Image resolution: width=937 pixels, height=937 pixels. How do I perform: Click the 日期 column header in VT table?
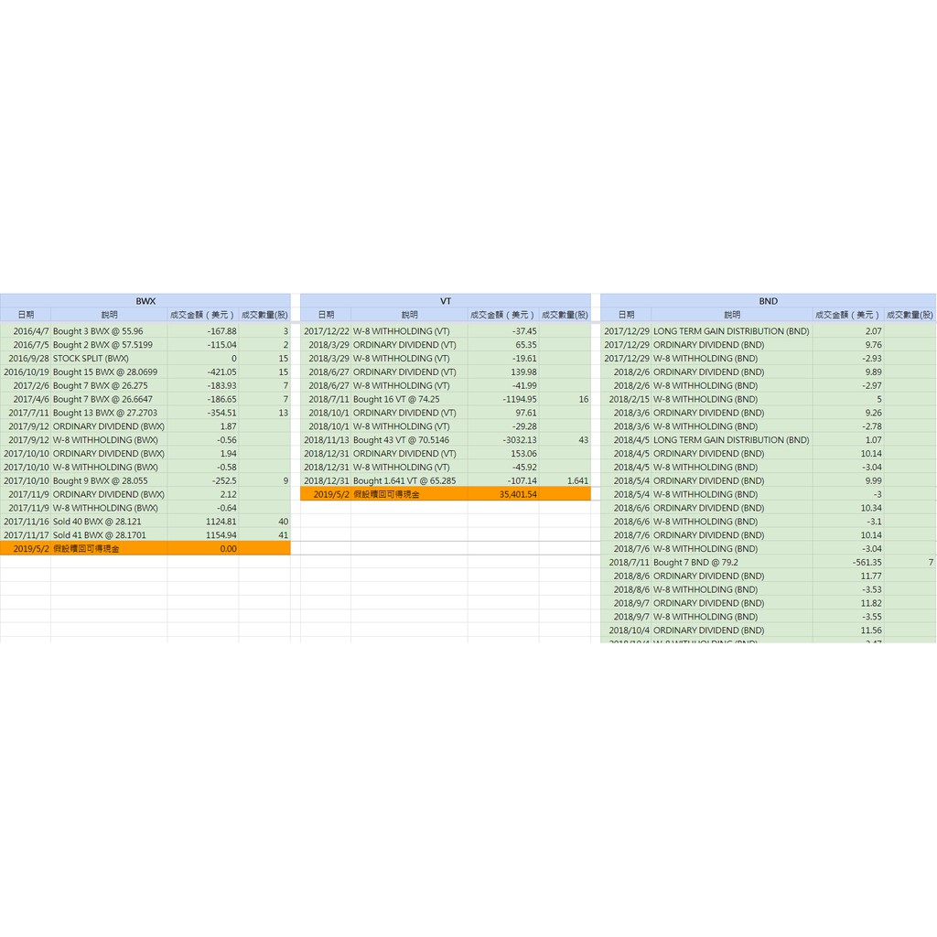[326, 315]
